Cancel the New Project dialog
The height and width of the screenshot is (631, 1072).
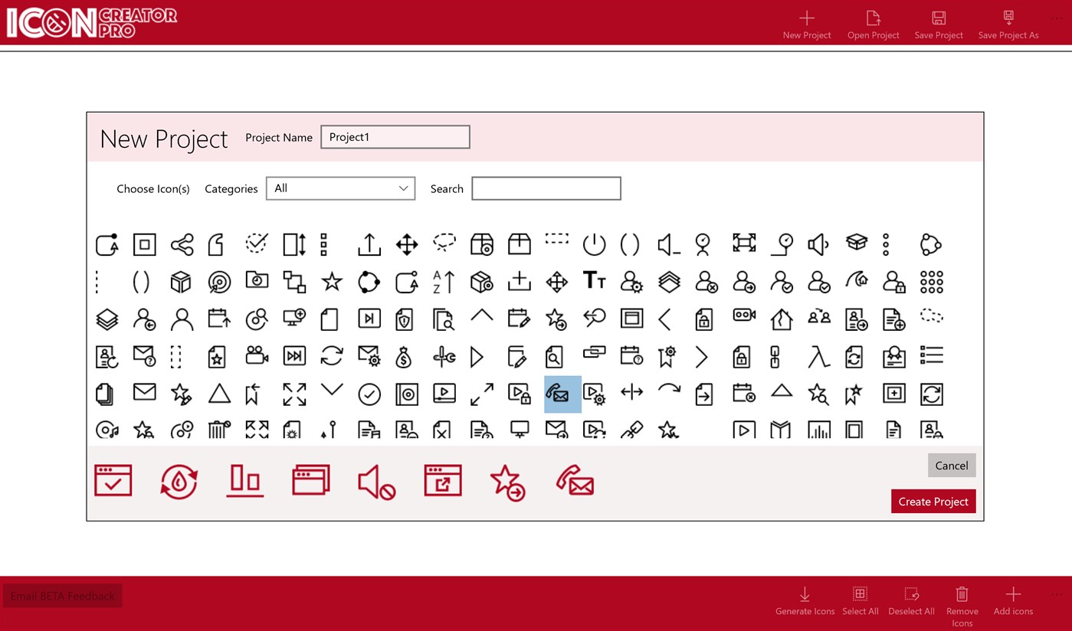[x=951, y=466]
